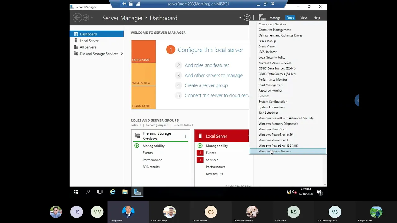
Task: Click the forward navigation arrow in Server Manager
Action: pos(86,18)
